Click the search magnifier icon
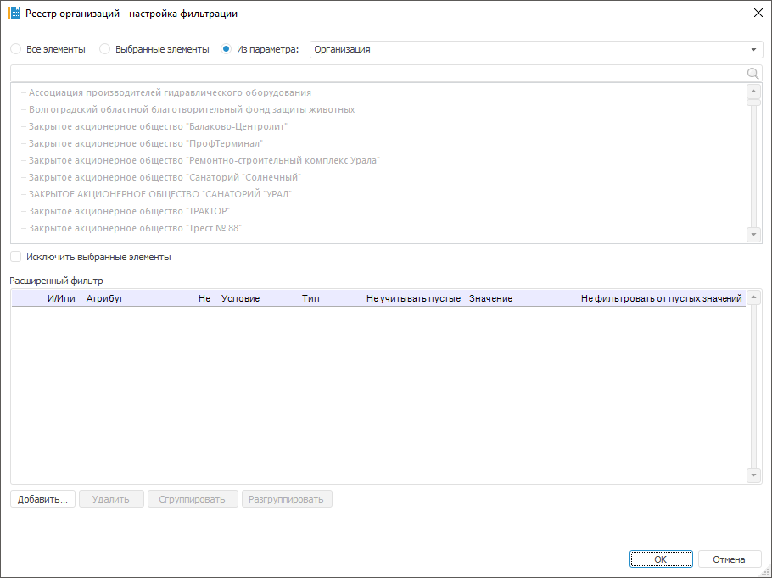The height and width of the screenshot is (578, 772). point(752,74)
